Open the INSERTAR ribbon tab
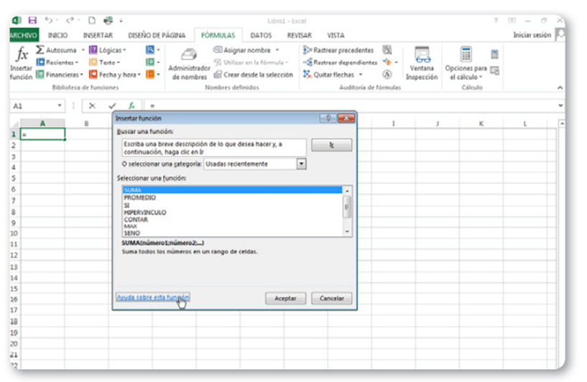The image size is (587, 382). click(x=97, y=34)
